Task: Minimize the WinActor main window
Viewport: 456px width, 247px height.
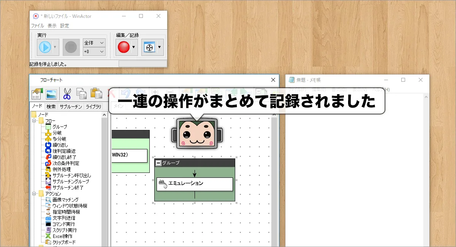Action: (x=123, y=16)
